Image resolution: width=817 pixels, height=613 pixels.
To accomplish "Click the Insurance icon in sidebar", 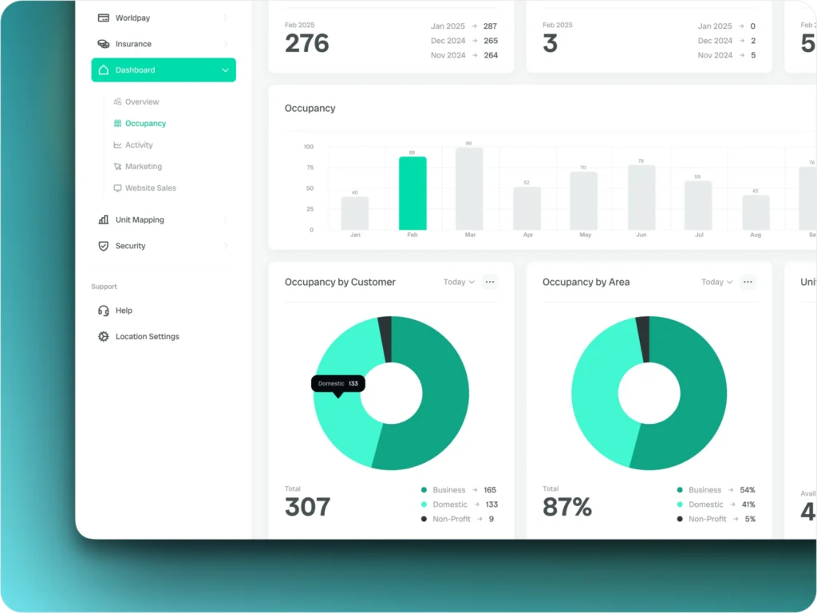I will point(103,44).
